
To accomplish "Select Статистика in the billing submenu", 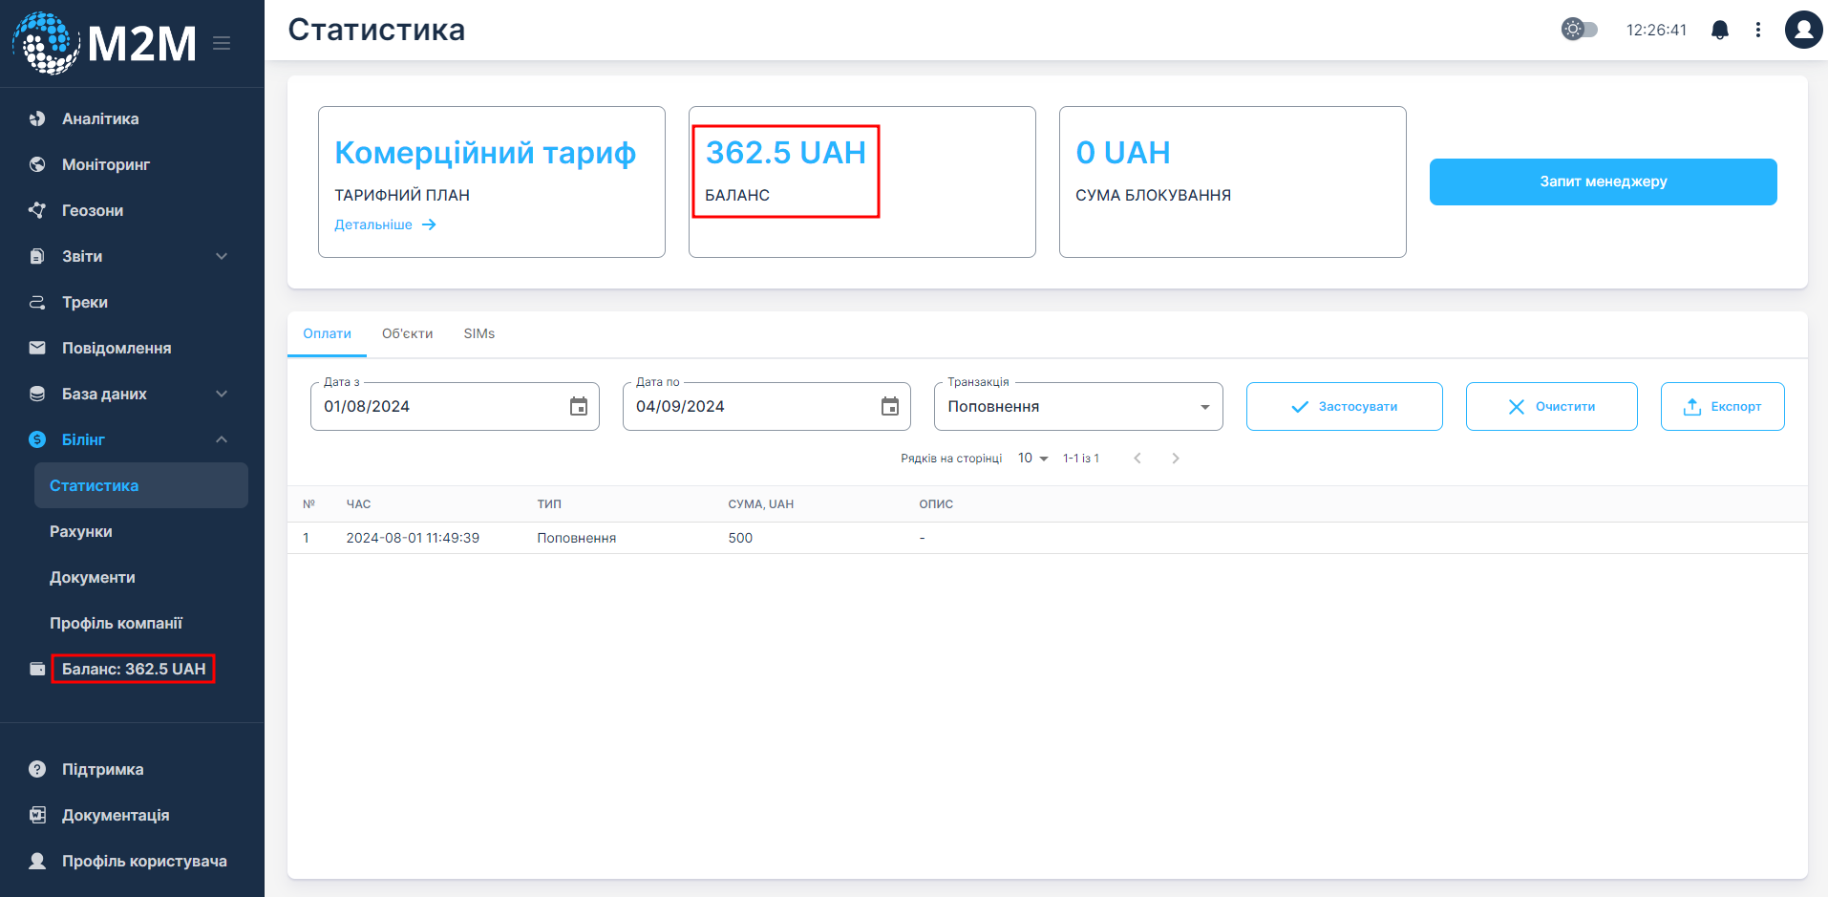I will click(141, 485).
